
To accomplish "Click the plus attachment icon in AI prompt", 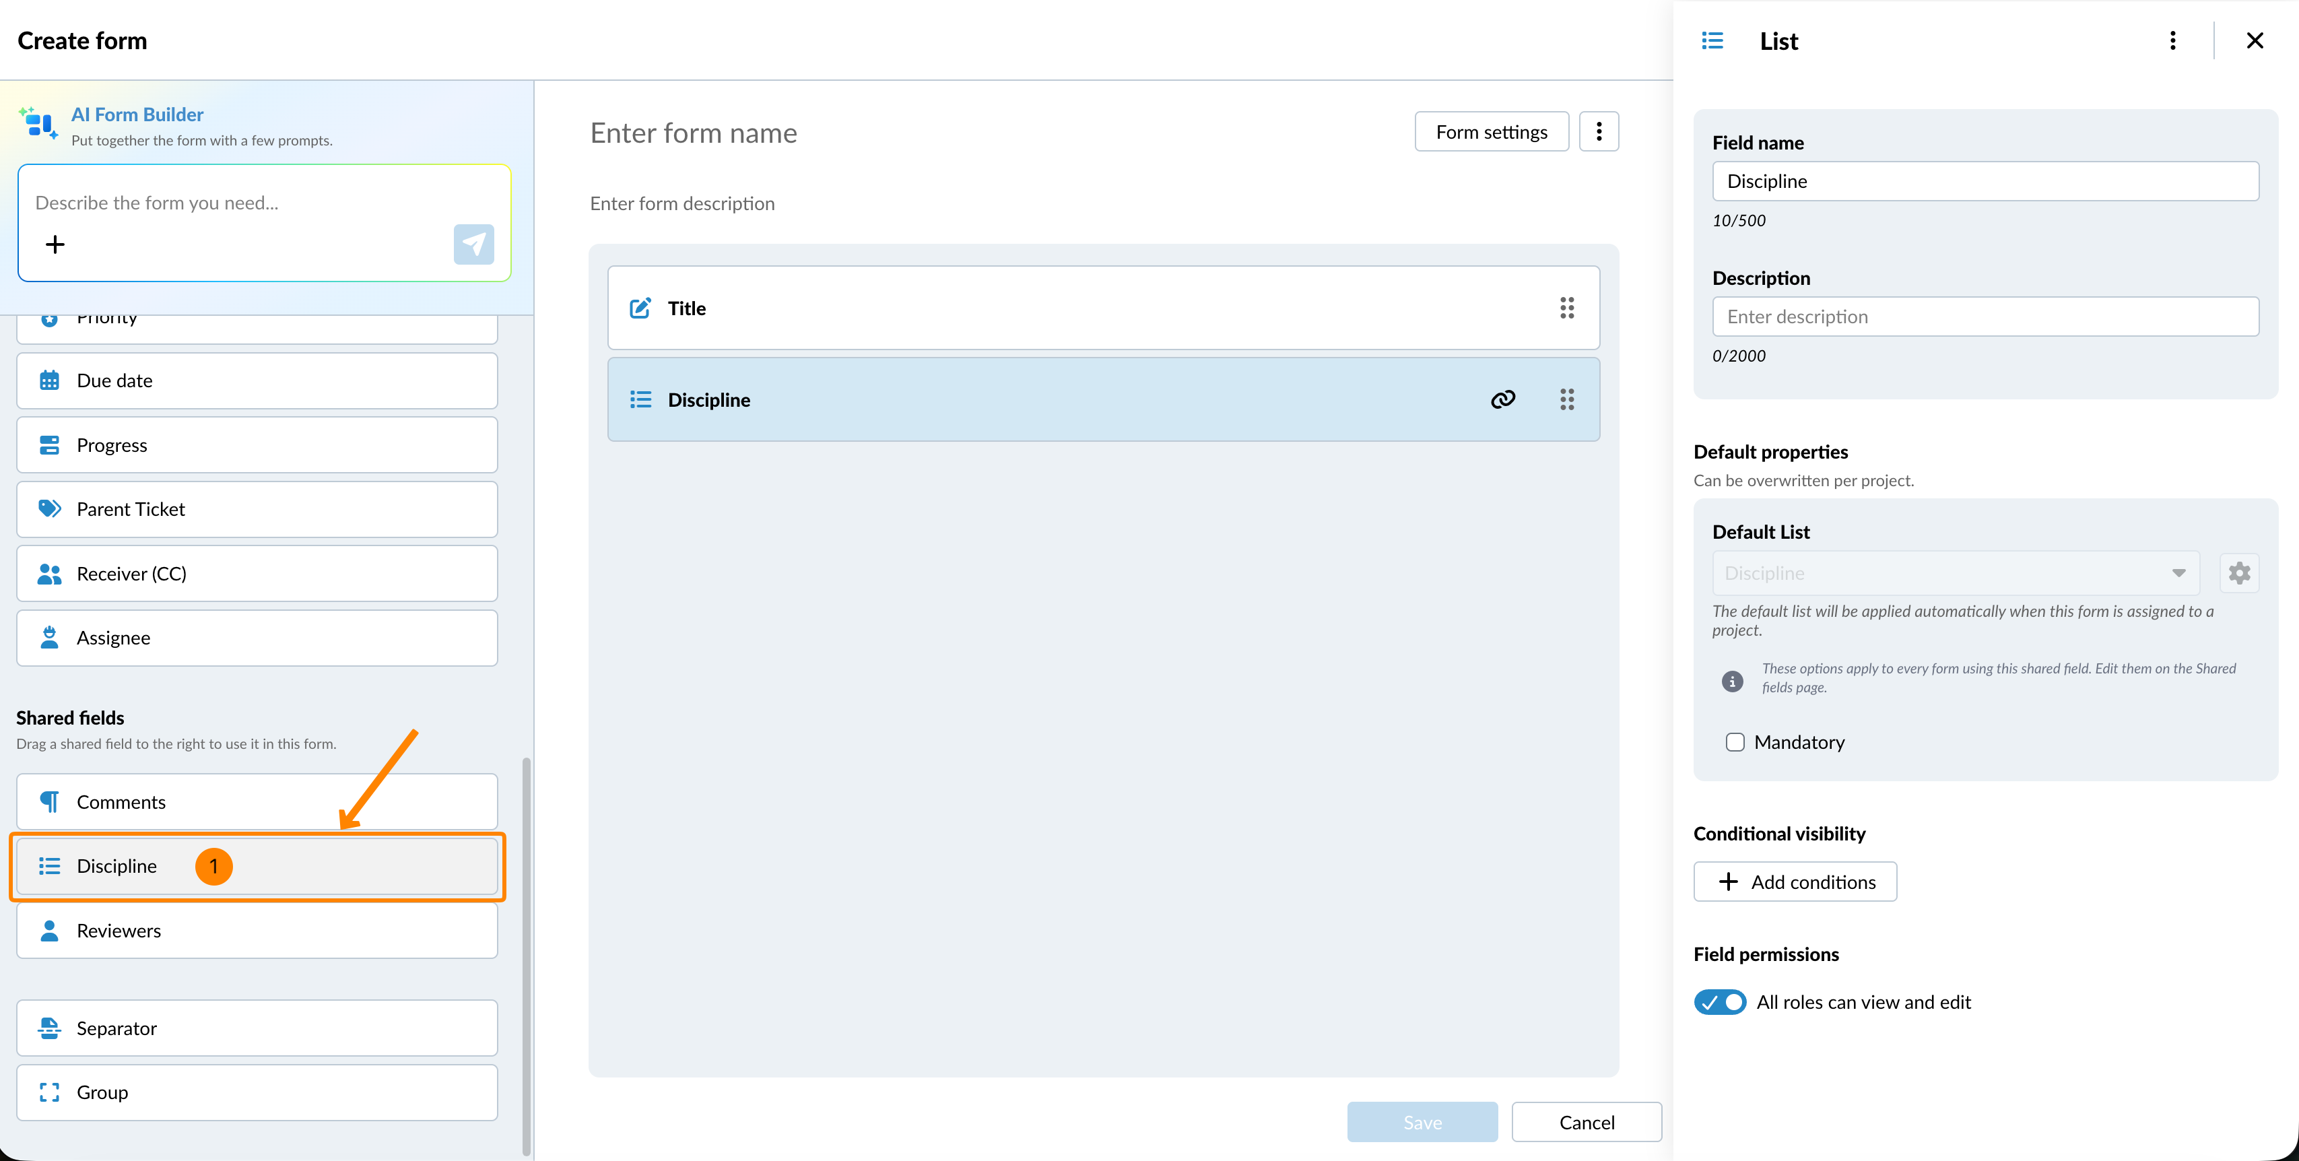I will (55, 244).
